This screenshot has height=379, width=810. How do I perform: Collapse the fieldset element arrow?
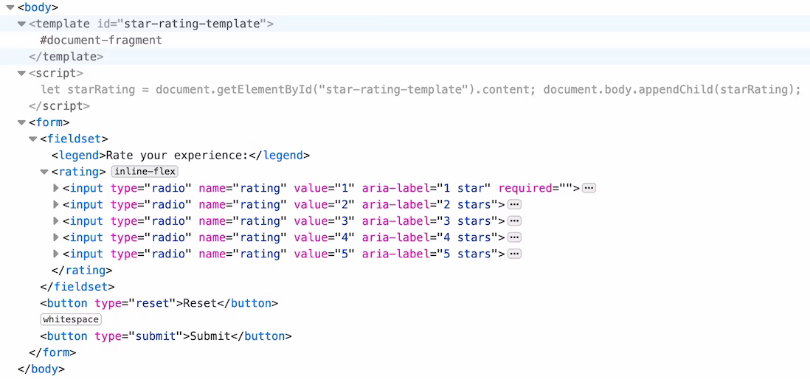tap(32, 139)
